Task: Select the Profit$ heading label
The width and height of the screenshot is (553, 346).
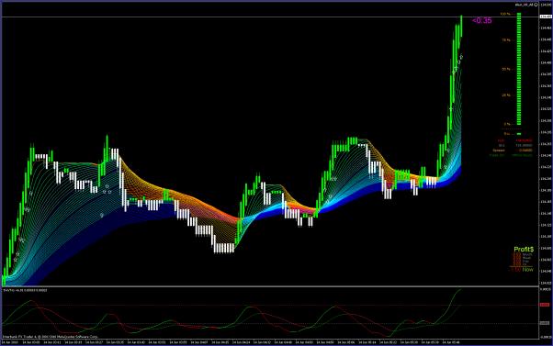Action: pyautogui.click(x=524, y=249)
